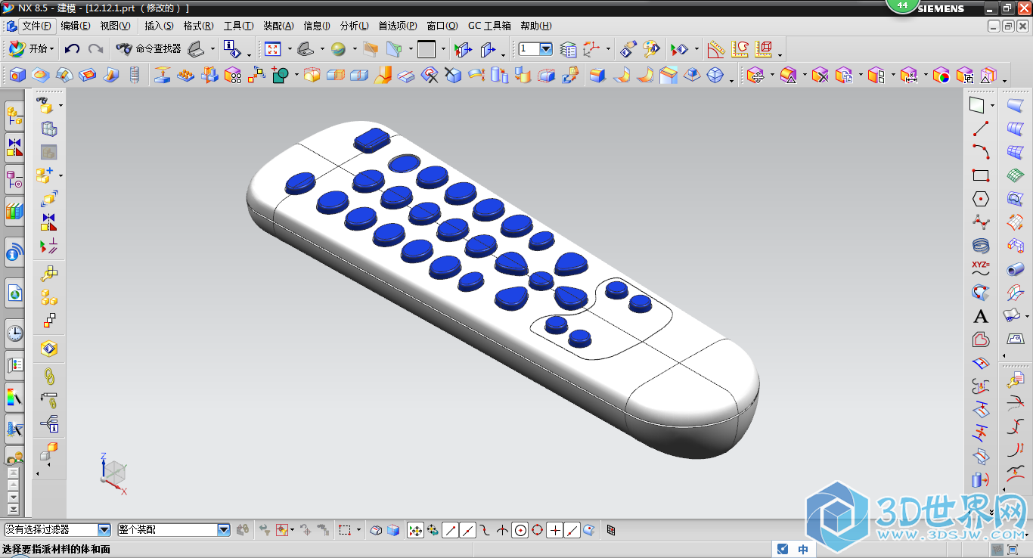This screenshot has width=1033, height=558.
Task: Open the Assembly Navigator sidebar tab
Action: coord(14,115)
